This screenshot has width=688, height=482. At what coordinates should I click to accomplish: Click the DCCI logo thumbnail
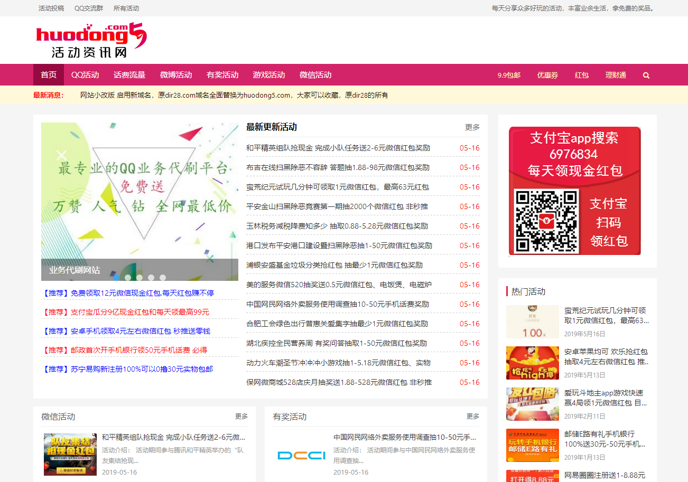click(301, 455)
